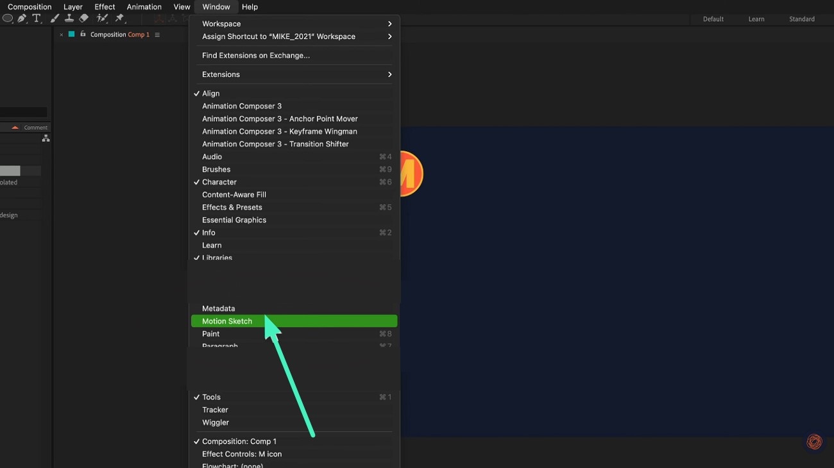
Task: Open the Animation menu
Action: pyautogui.click(x=144, y=6)
